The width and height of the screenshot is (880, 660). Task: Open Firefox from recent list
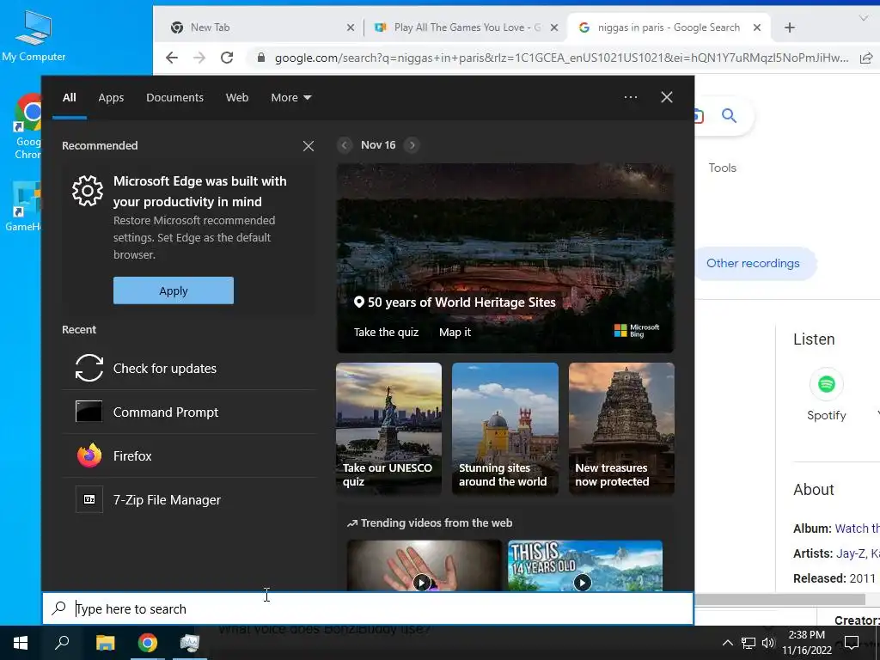click(x=189, y=455)
